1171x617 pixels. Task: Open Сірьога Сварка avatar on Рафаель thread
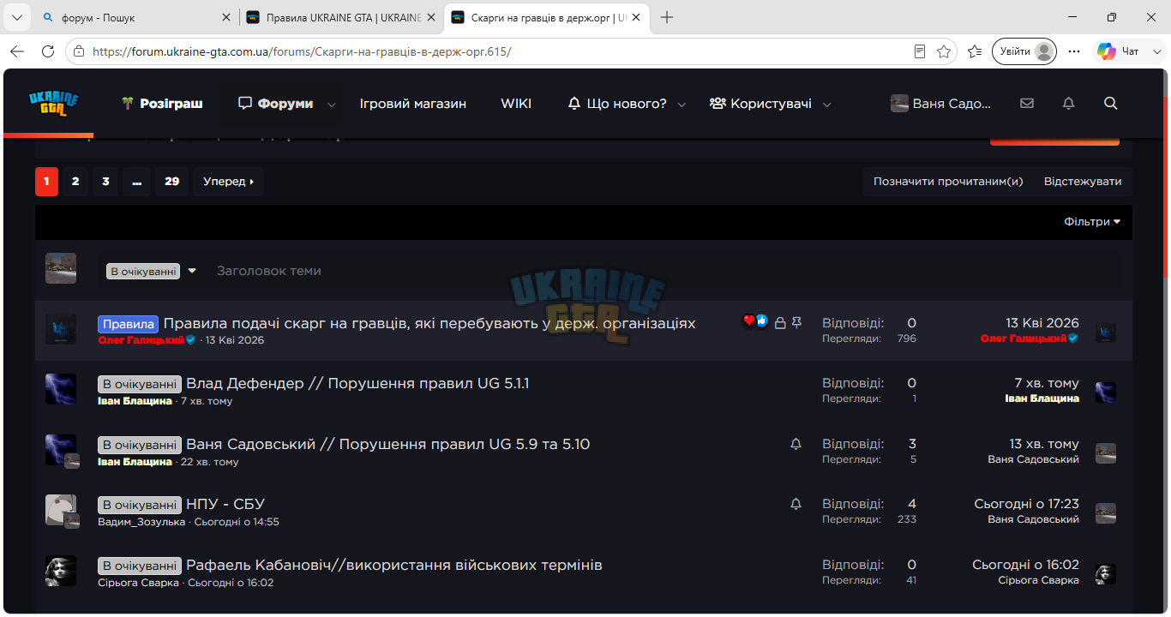tap(61, 571)
